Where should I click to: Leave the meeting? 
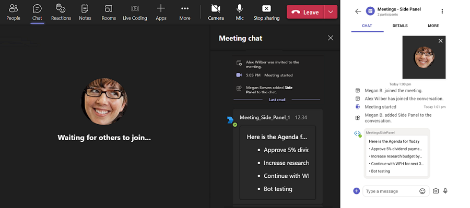click(305, 12)
